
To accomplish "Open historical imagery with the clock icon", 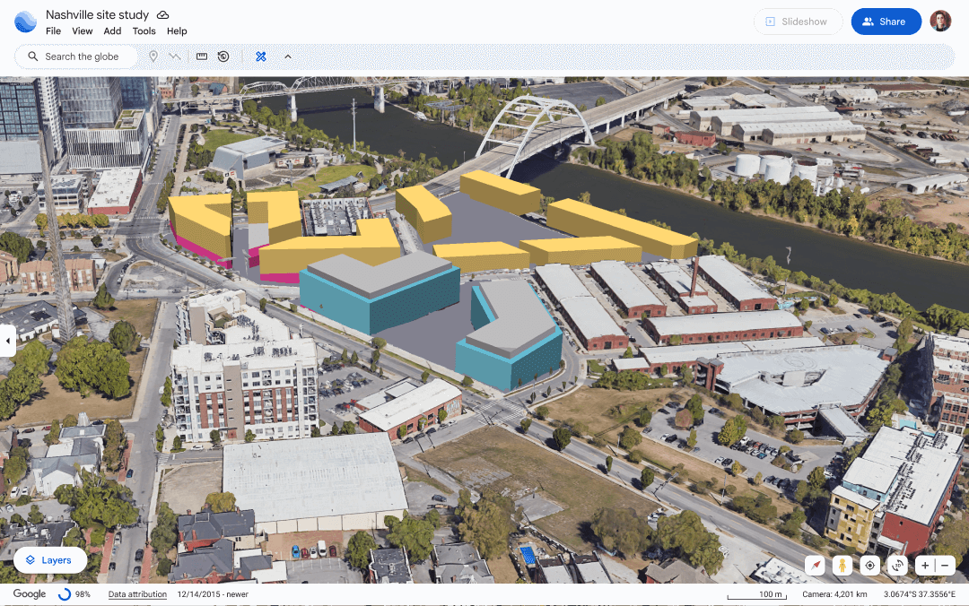I will pyautogui.click(x=223, y=56).
